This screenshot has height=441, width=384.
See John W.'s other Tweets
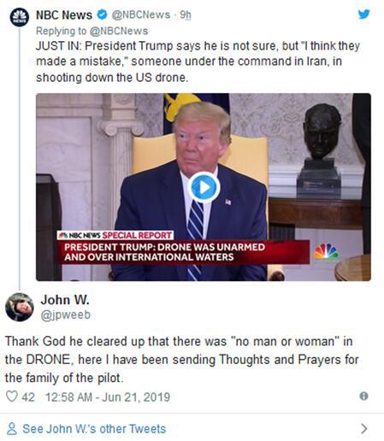coord(94,429)
